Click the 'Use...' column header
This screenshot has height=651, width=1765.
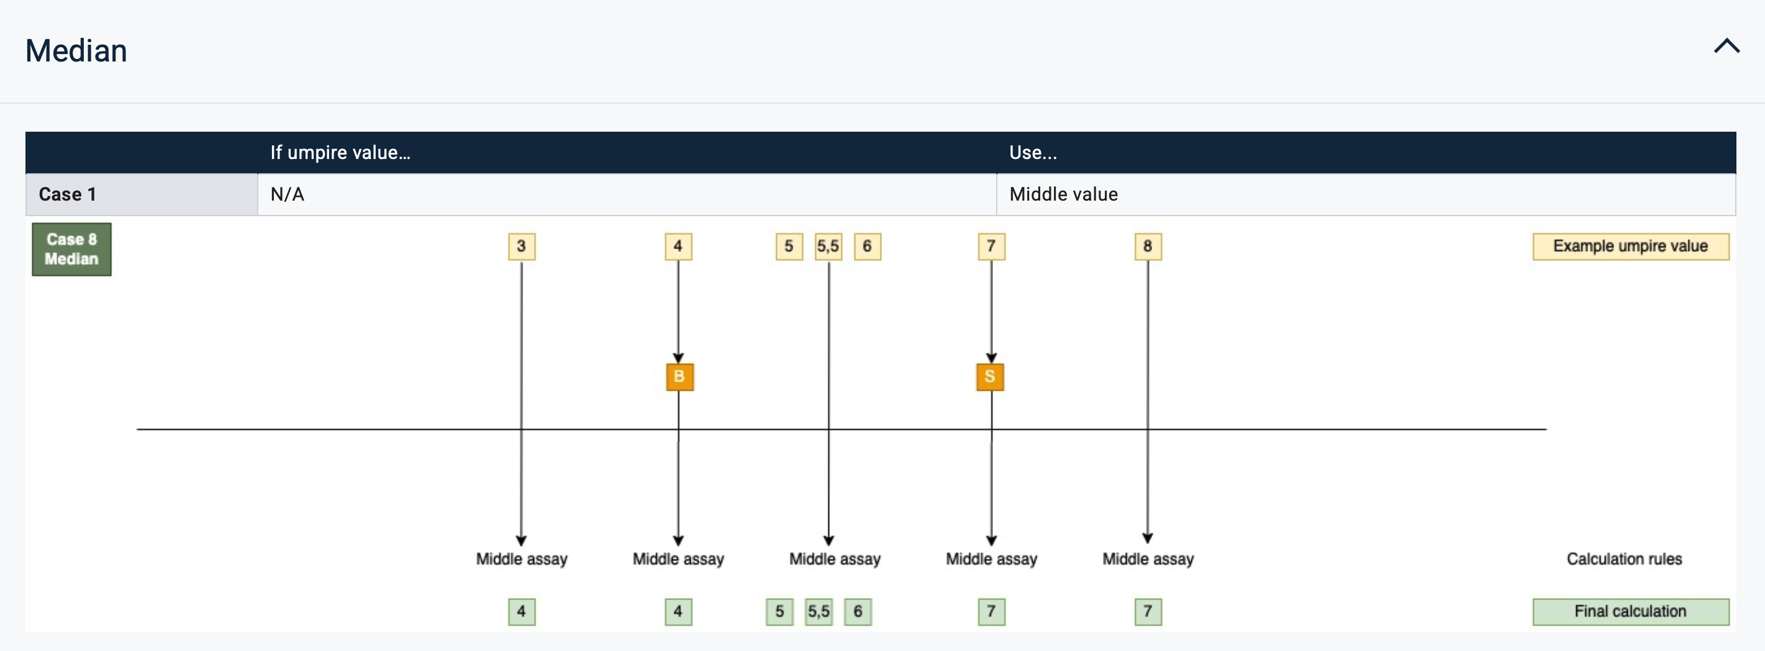point(1033,152)
